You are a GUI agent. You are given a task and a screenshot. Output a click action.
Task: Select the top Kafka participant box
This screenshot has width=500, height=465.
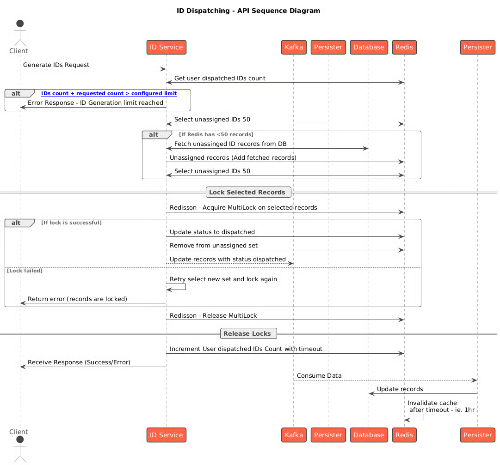[294, 47]
